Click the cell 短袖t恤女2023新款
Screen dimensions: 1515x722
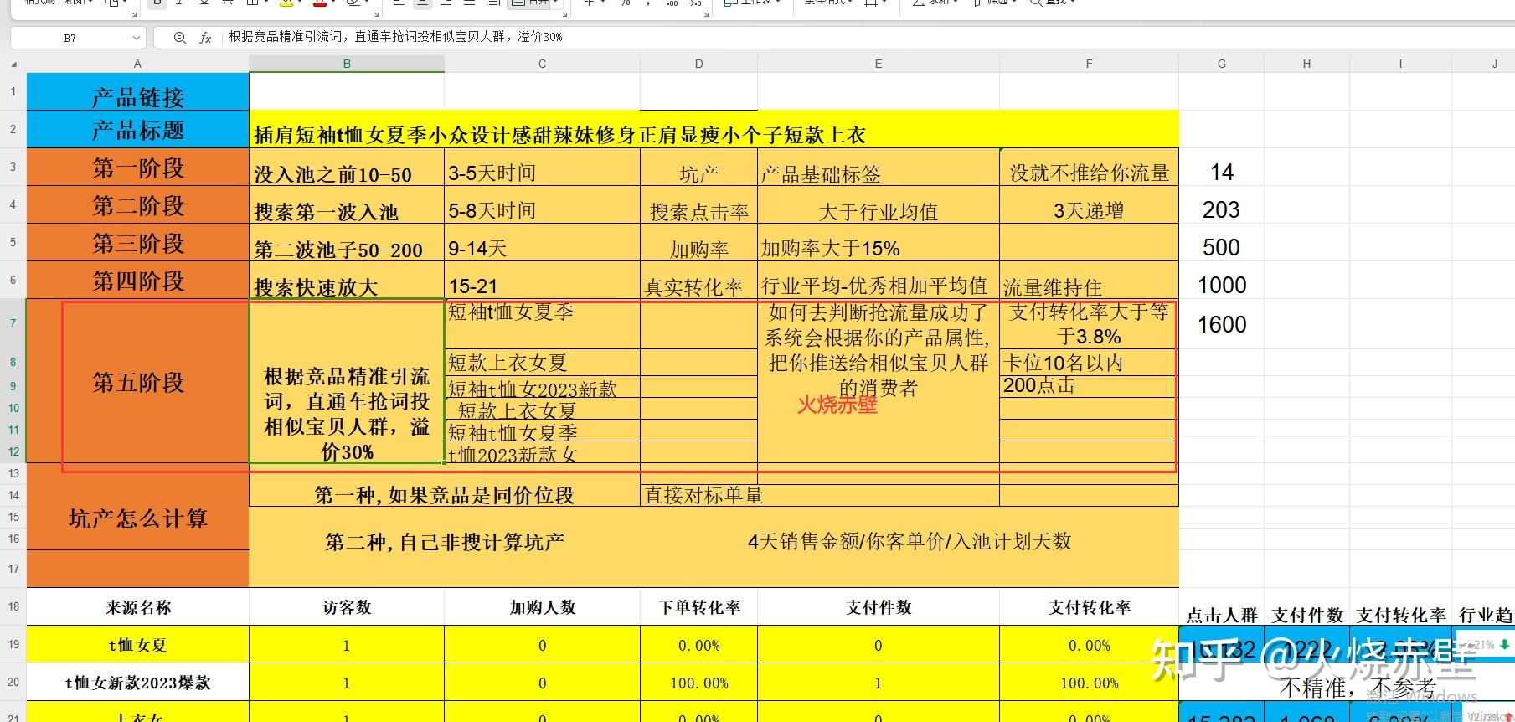pyautogui.click(x=542, y=386)
